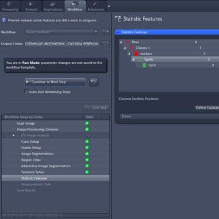Switch to the Analysis tab
The height and width of the screenshot is (219, 219).
(32, 6)
